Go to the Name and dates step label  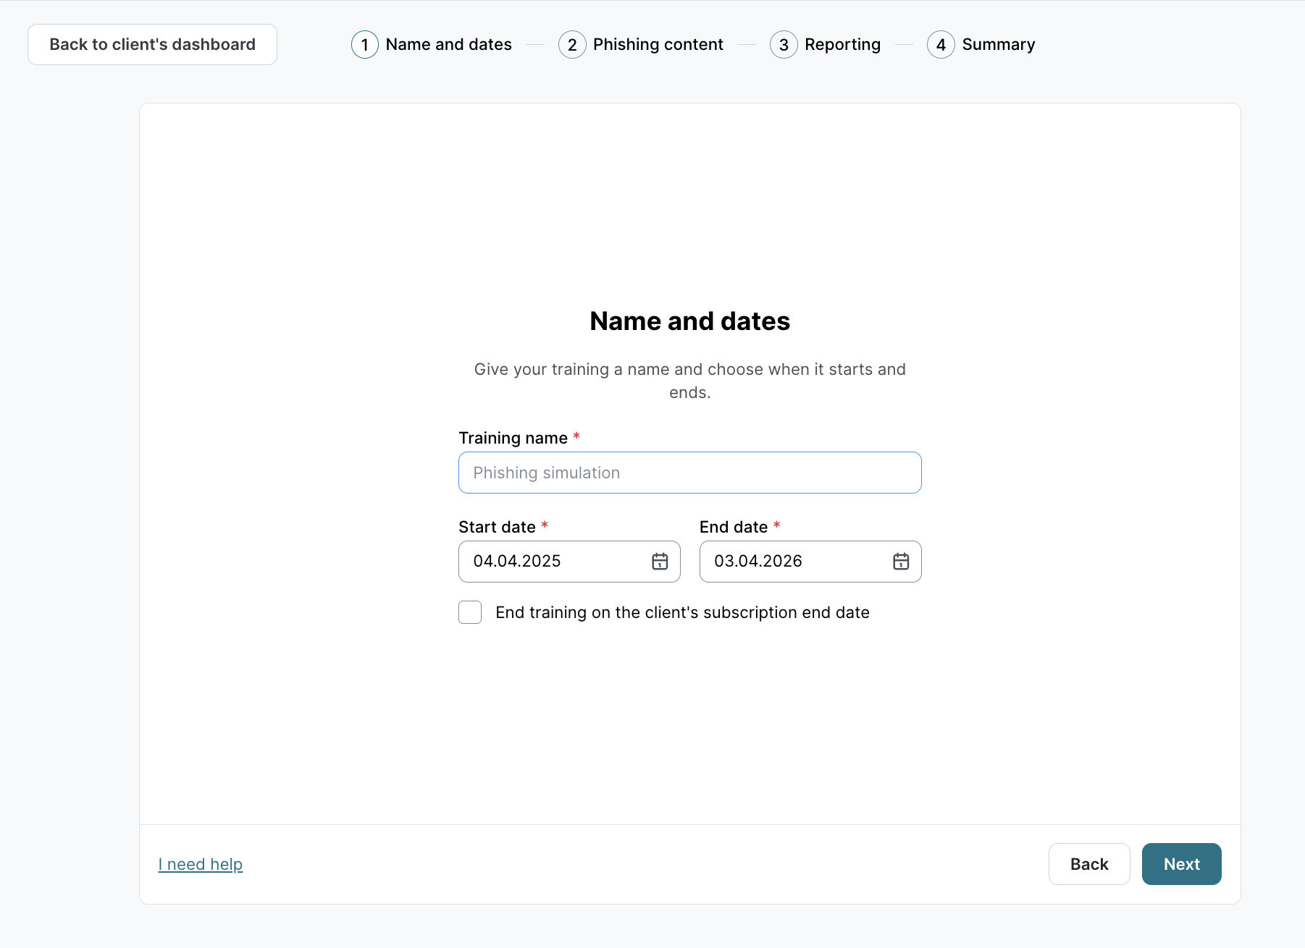tap(448, 45)
